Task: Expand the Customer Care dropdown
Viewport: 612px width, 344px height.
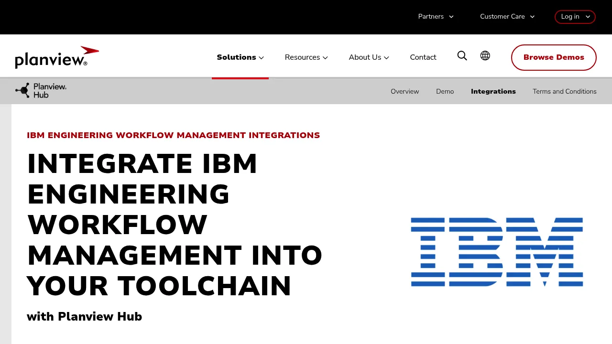Action: (x=507, y=17)
